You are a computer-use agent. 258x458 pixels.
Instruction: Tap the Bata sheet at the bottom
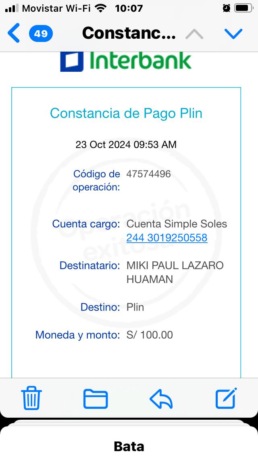coord(129,446)
